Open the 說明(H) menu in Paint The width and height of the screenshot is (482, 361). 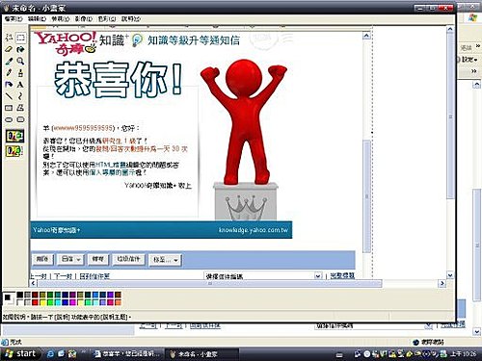point(131,19)
